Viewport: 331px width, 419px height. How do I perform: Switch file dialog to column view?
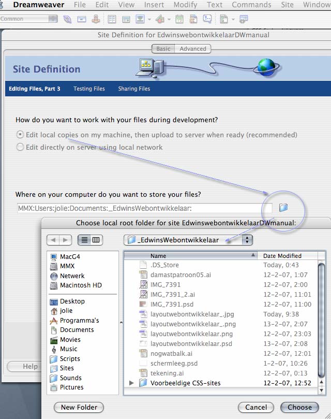click(96, 240)
